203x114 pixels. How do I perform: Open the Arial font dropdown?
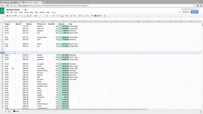click(39, 16)
